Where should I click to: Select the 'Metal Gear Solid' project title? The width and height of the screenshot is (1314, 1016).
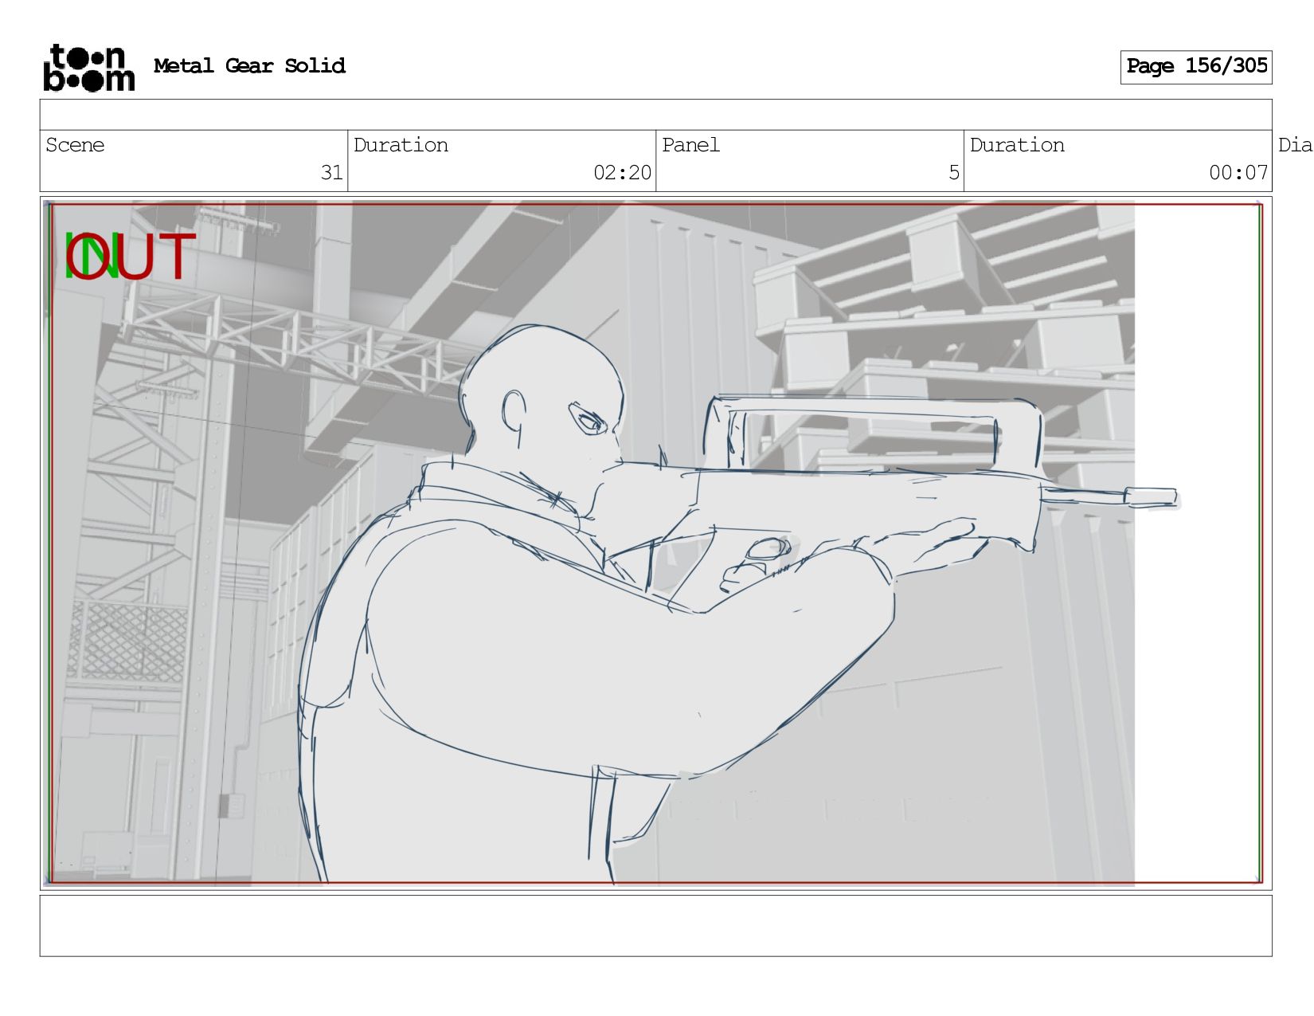click(249, 66)
